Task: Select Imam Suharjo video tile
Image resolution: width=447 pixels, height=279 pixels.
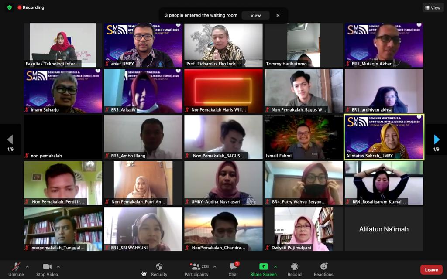Action: pyautogui.click(x=63, y=91)
